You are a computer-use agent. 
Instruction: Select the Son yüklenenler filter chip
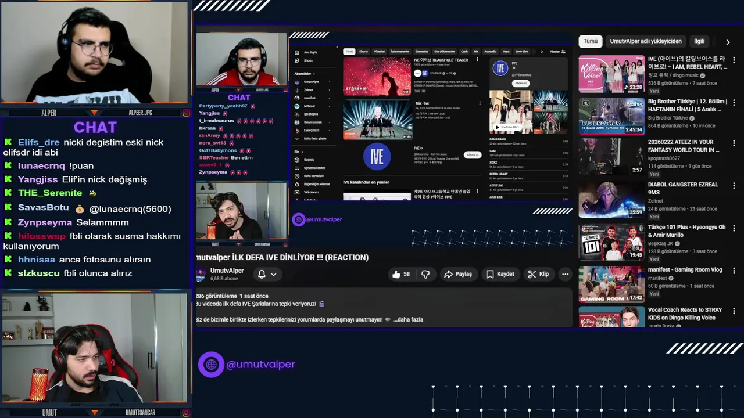tap(445, 51)
